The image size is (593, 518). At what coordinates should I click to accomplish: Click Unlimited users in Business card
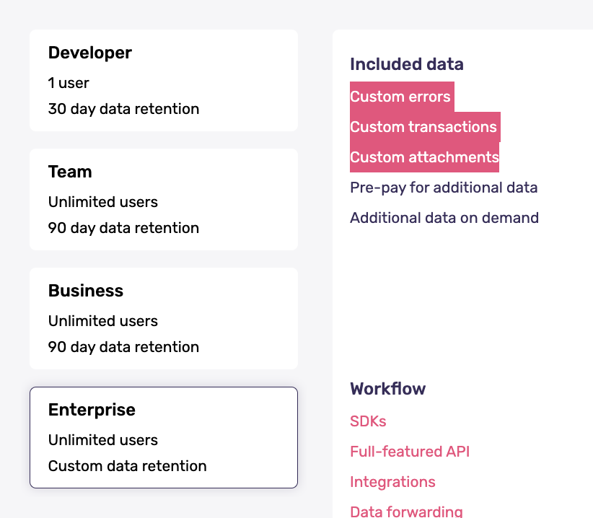point(103,321)
